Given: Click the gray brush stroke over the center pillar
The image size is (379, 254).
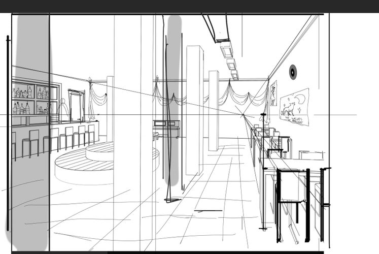Looking at the screenshot, I should pyautogui.click(x=173, y=100).
